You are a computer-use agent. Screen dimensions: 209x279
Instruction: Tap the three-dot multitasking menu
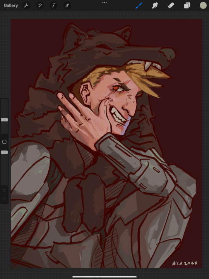(104, 2)
